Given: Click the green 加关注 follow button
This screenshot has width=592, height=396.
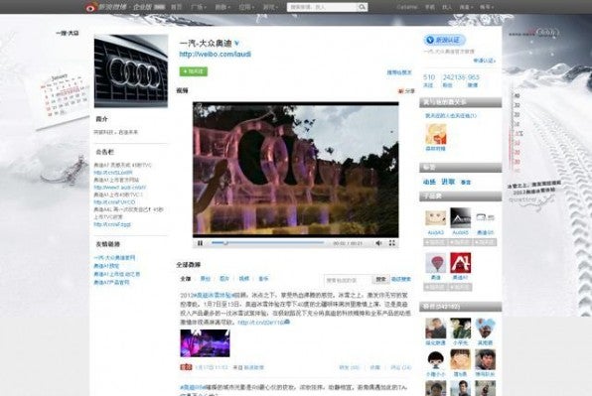Looking at the screenshot, I should (x=194, y=71).
